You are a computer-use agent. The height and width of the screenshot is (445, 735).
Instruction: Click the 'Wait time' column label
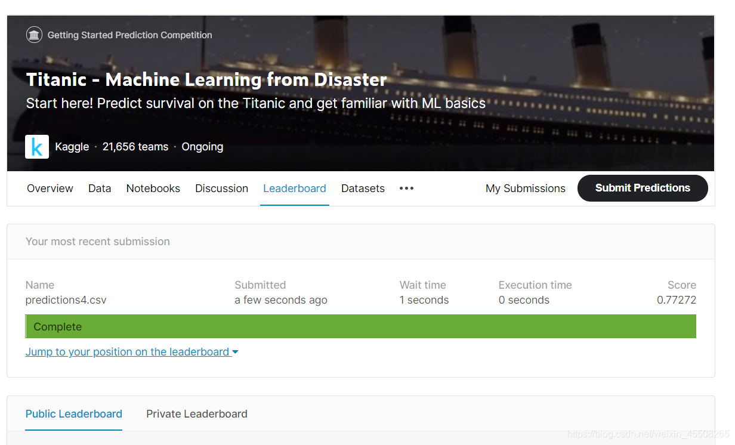point(423,285)
